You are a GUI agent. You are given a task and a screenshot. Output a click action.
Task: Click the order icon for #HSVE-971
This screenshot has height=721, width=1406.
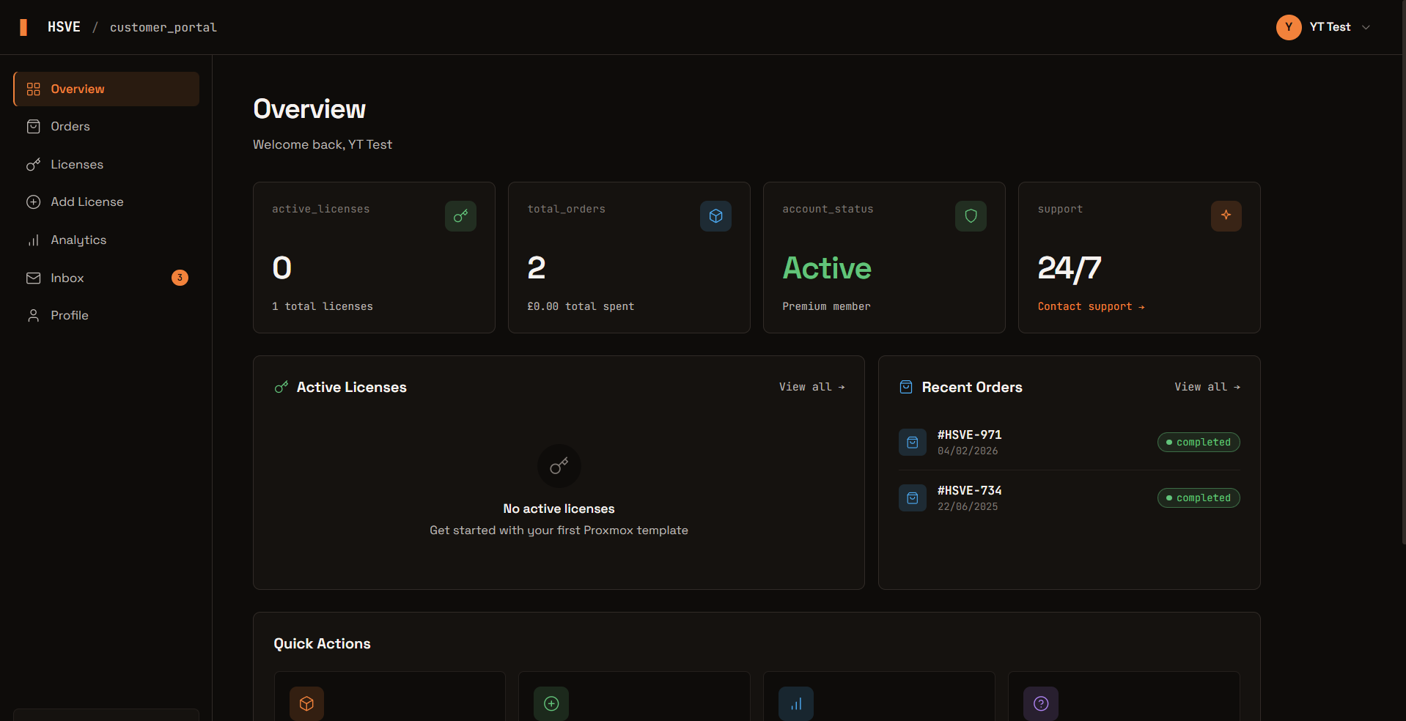click(x=913, y=443)
